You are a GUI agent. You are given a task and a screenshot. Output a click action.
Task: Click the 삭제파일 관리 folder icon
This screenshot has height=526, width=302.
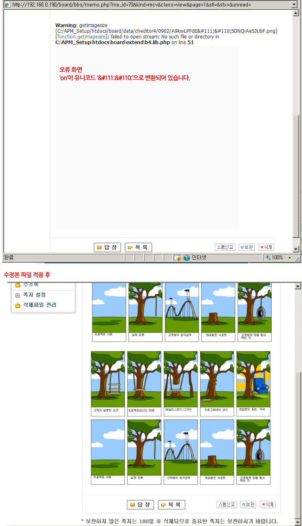[17, 305]
